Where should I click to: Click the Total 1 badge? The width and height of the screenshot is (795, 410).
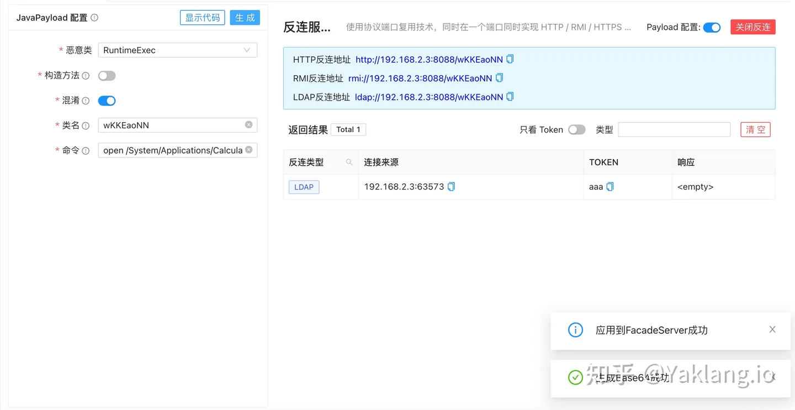[x=348, y=129]
